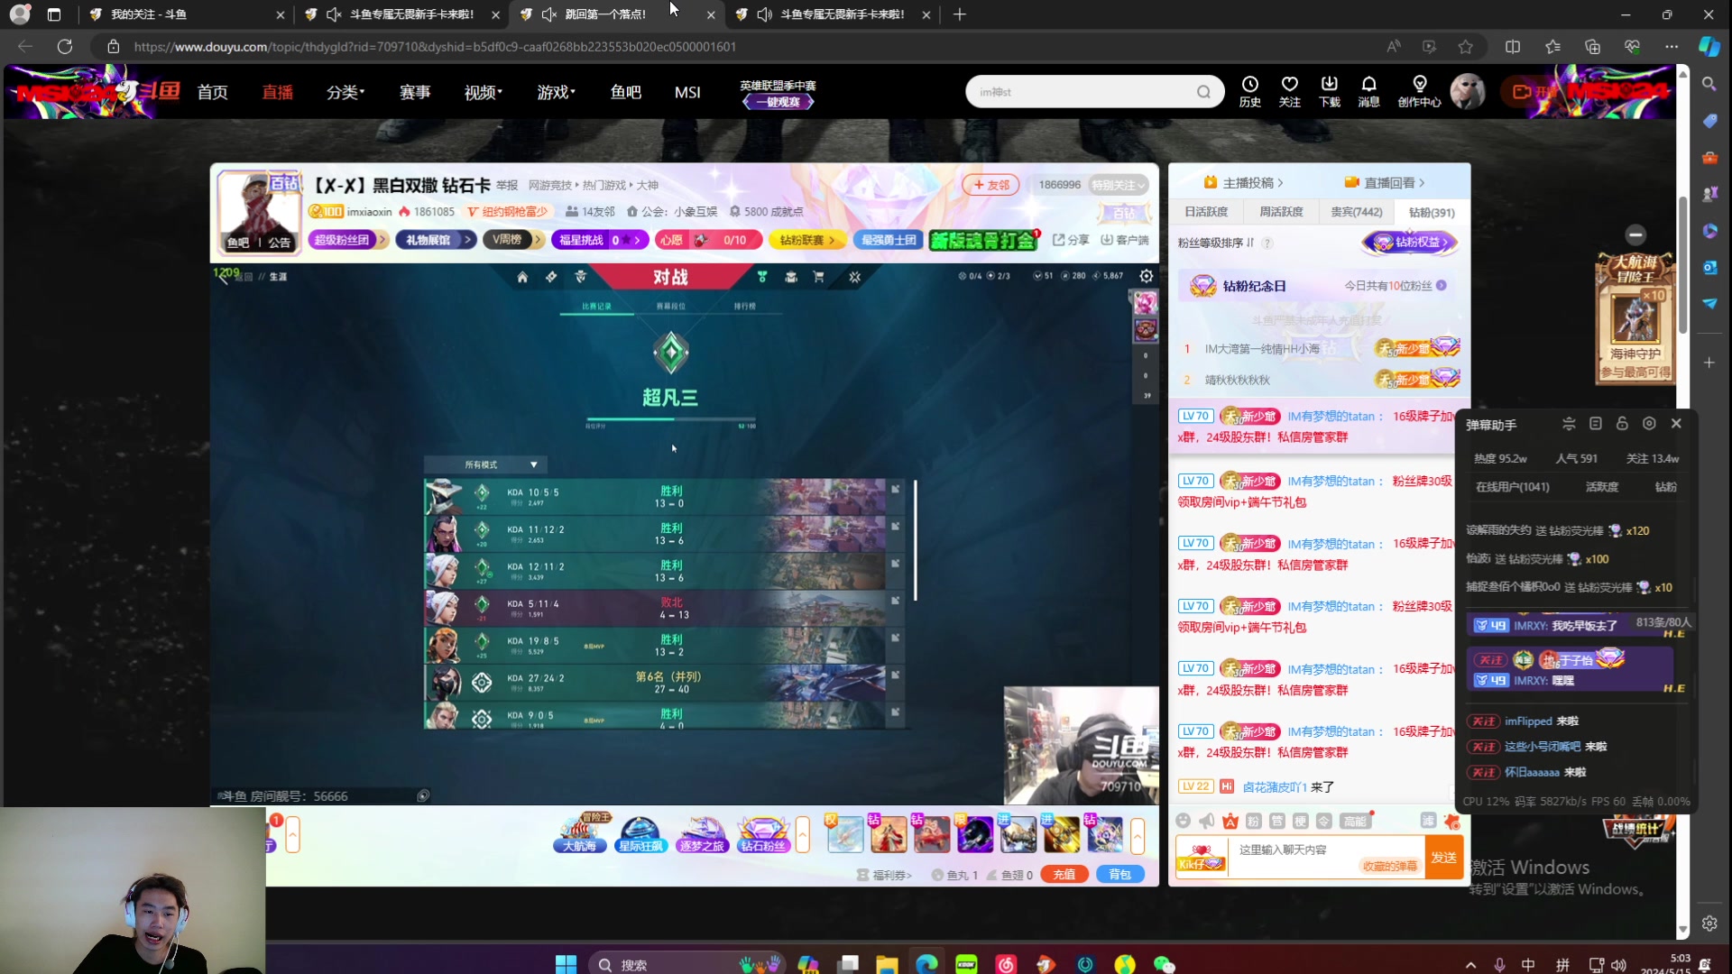Toggle the 弹幕助手 lock icon
This screenshot has width=1732, height=974.
pyautogui.click(x=1622, y=424)
